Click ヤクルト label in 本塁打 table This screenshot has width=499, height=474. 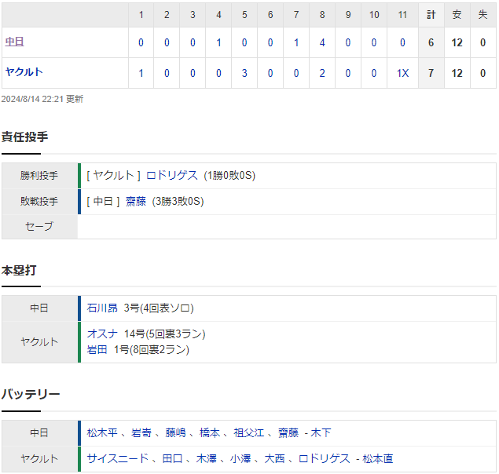(39, 341)
